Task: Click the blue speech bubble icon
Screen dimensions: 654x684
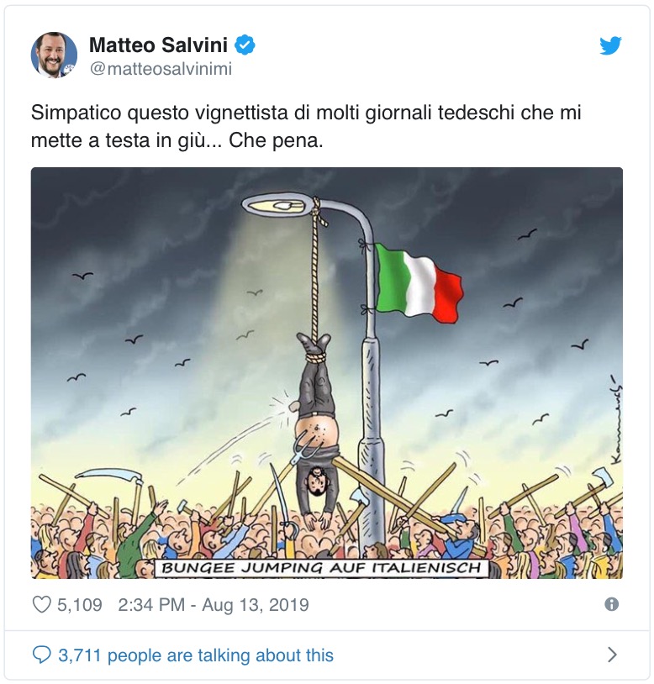Action: point(41,655)
